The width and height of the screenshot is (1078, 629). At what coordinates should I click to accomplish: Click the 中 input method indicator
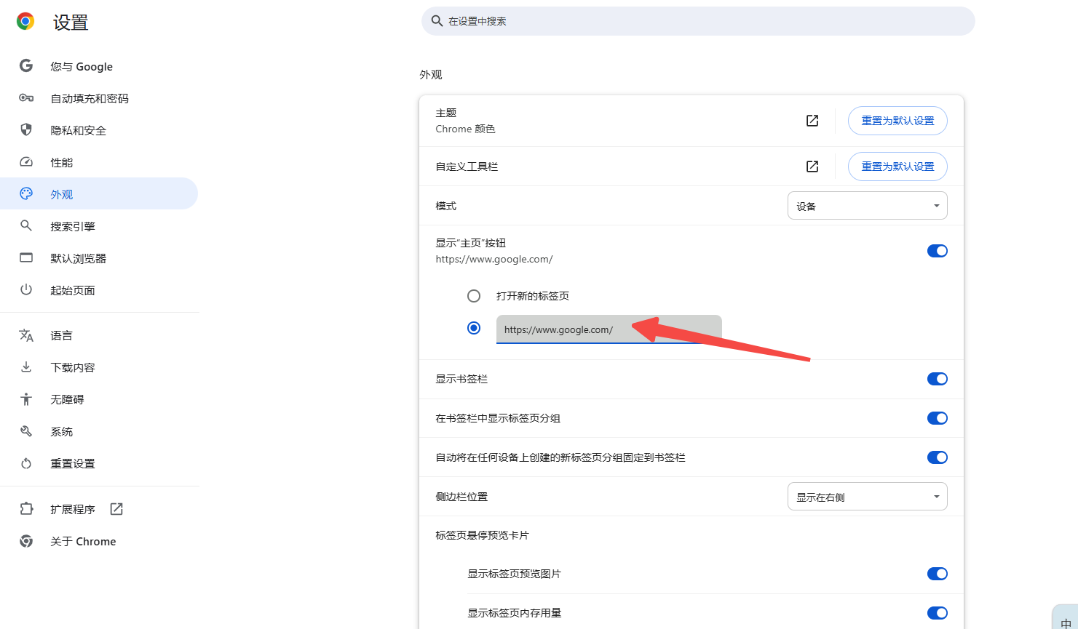click(1066, 623)
